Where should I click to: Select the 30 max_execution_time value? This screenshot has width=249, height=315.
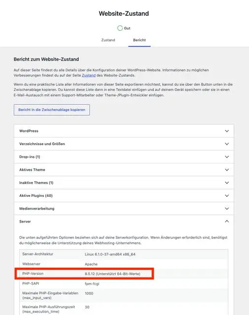(x=87, y=307)
